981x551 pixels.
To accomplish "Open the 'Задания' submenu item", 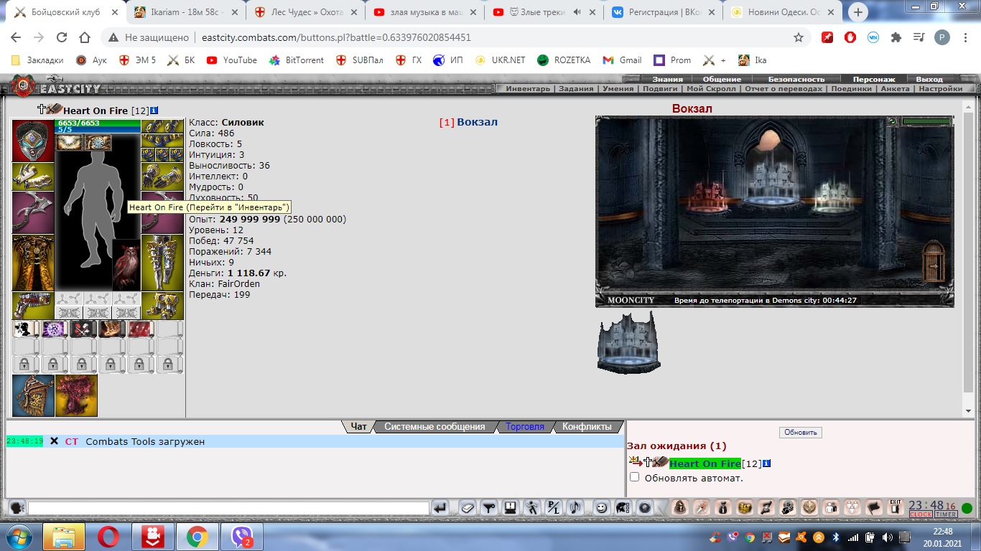I will (577, 89).
